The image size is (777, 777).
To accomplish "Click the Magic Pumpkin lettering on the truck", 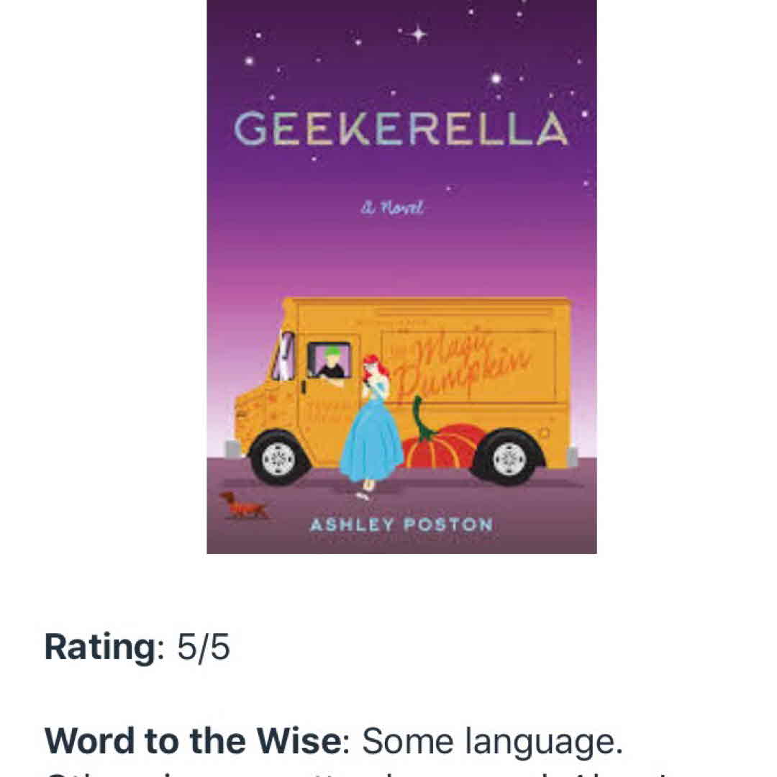I will coord(468,369).
